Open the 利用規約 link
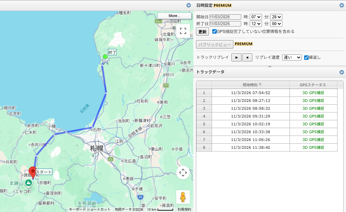The image size is (346, 212). pos(184,210)
